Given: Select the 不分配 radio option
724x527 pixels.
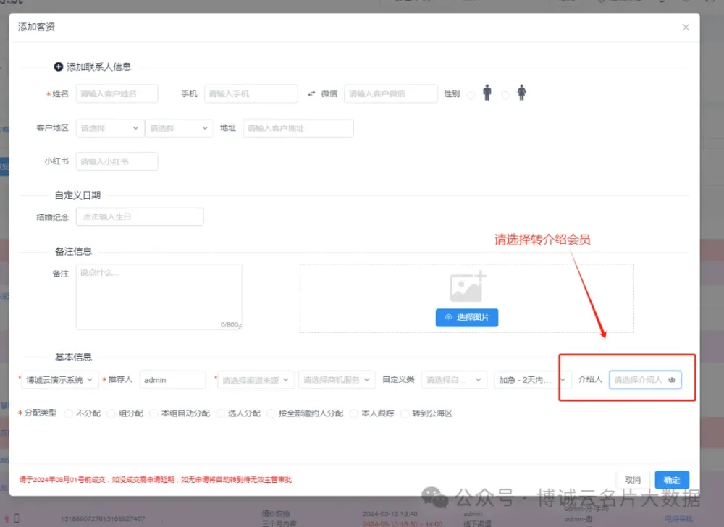Looking at the screenshot, I should pos(69,413).
